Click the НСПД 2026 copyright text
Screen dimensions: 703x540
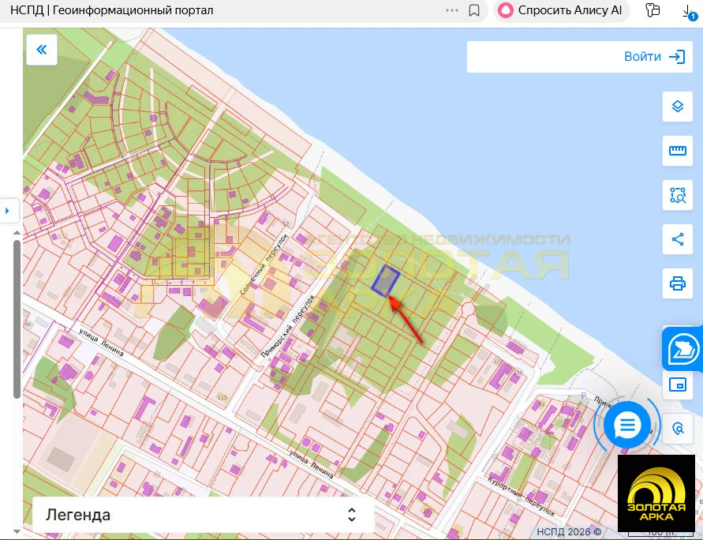coord(569,532)
